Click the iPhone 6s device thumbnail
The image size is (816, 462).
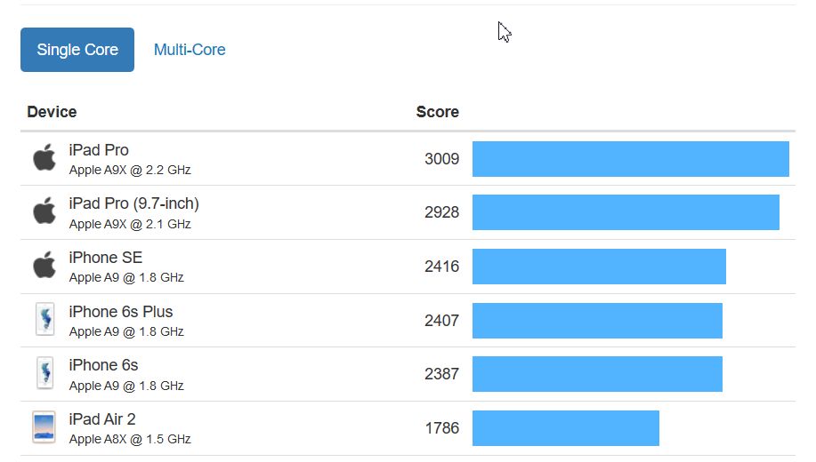[44, 372]
